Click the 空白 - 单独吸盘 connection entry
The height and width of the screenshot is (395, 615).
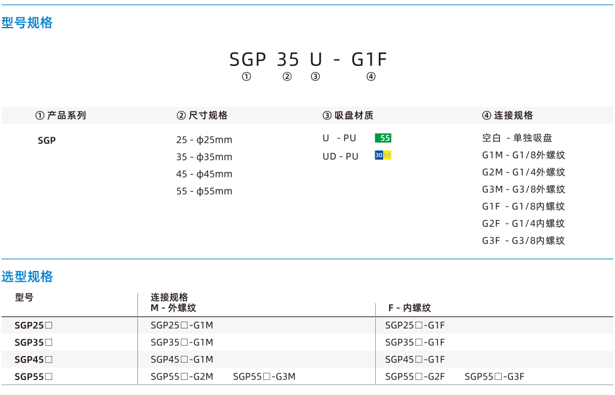(x=517, y=138)
